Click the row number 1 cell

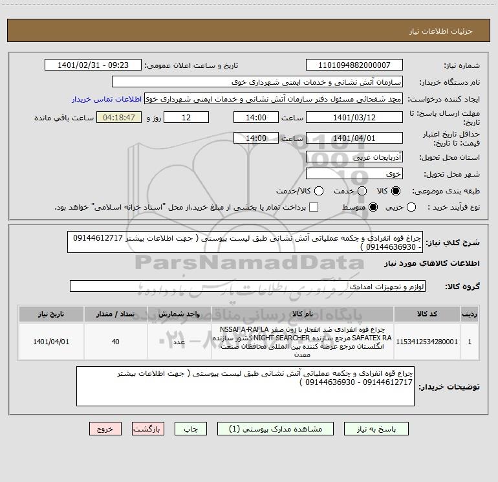[470, 342]
